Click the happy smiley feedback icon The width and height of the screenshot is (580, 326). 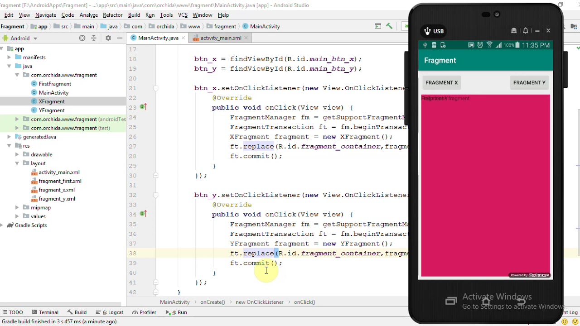pyautogui.click(x=565, y=321)
